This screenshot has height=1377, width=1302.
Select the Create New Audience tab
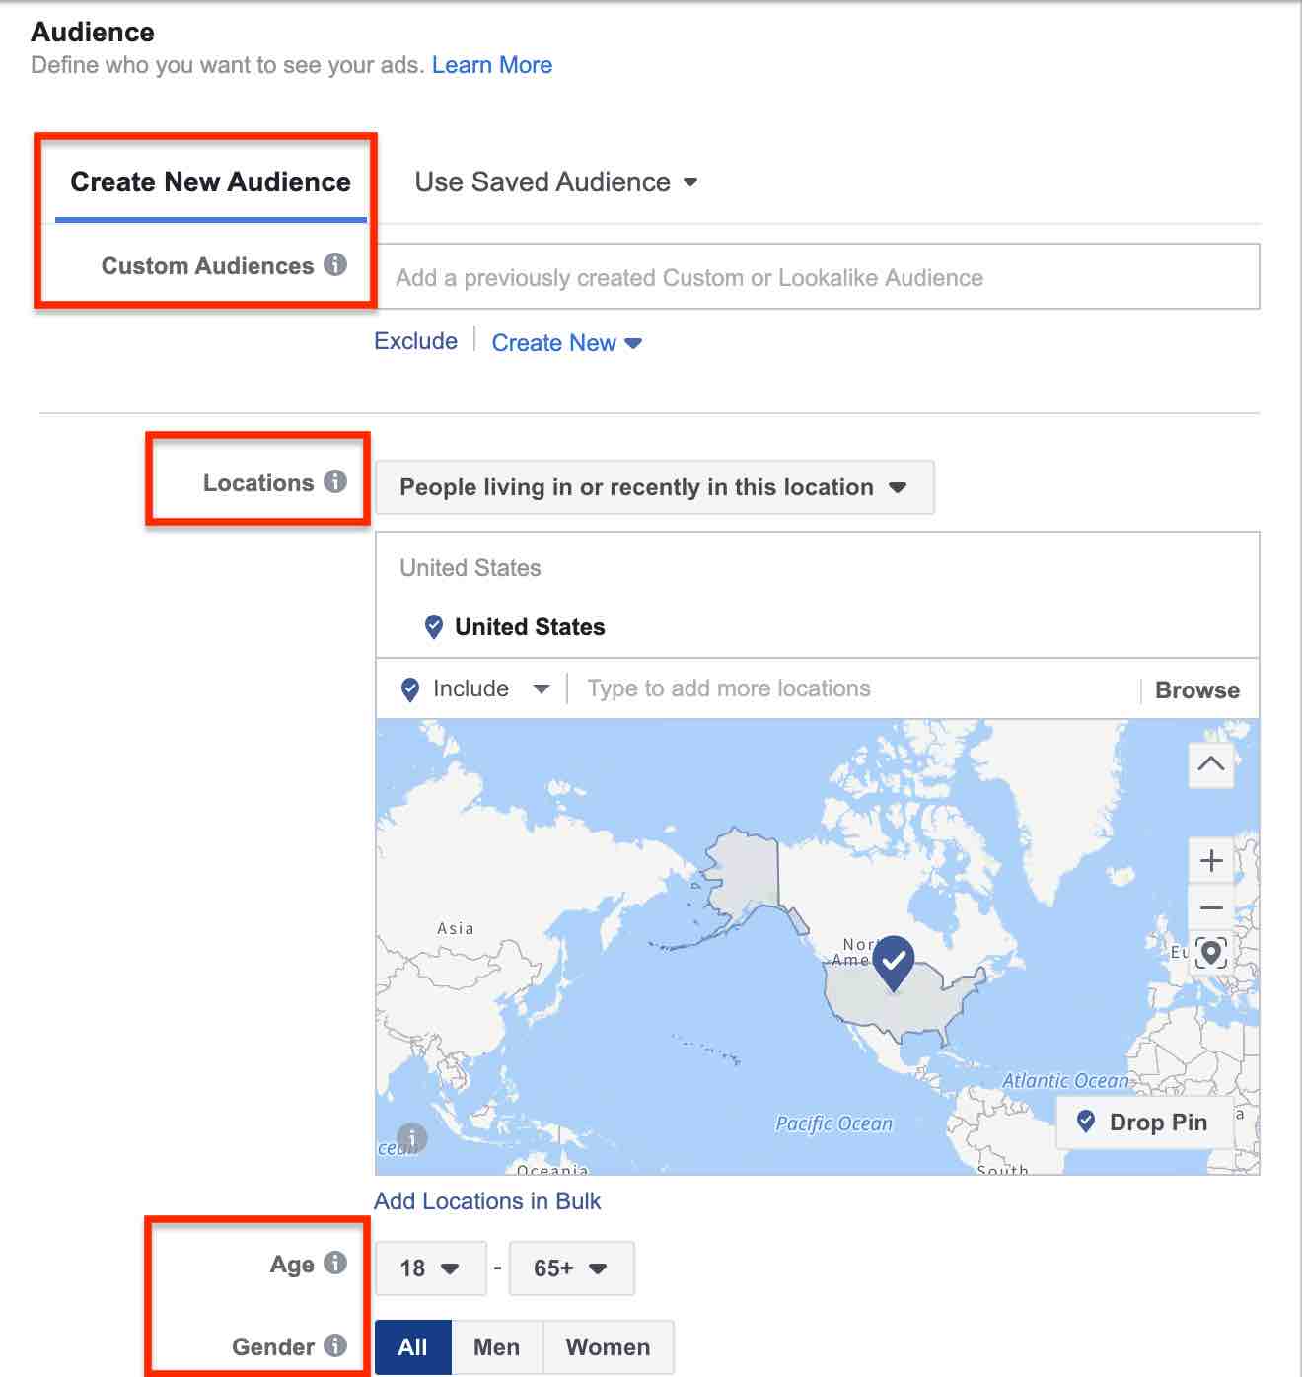209,181
